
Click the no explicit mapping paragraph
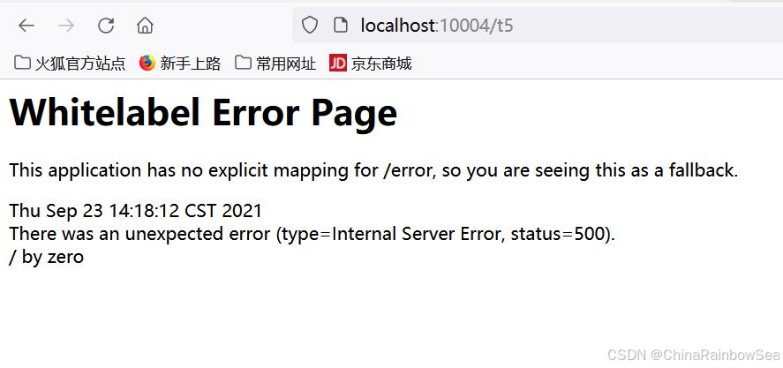tap(373, 171)
